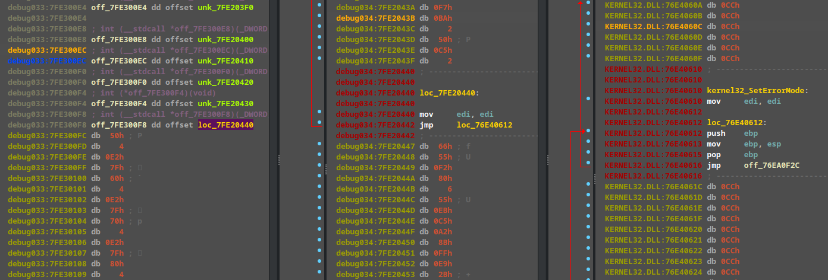Select line debug034:7FE20450 db 8Bh
The height and width of the screenshot is (280, 828).
point(394,243)
